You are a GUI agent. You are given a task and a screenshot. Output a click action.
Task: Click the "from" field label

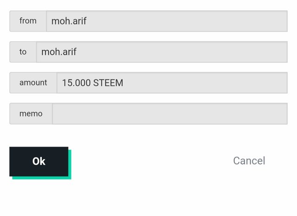(x=28, y=21)
